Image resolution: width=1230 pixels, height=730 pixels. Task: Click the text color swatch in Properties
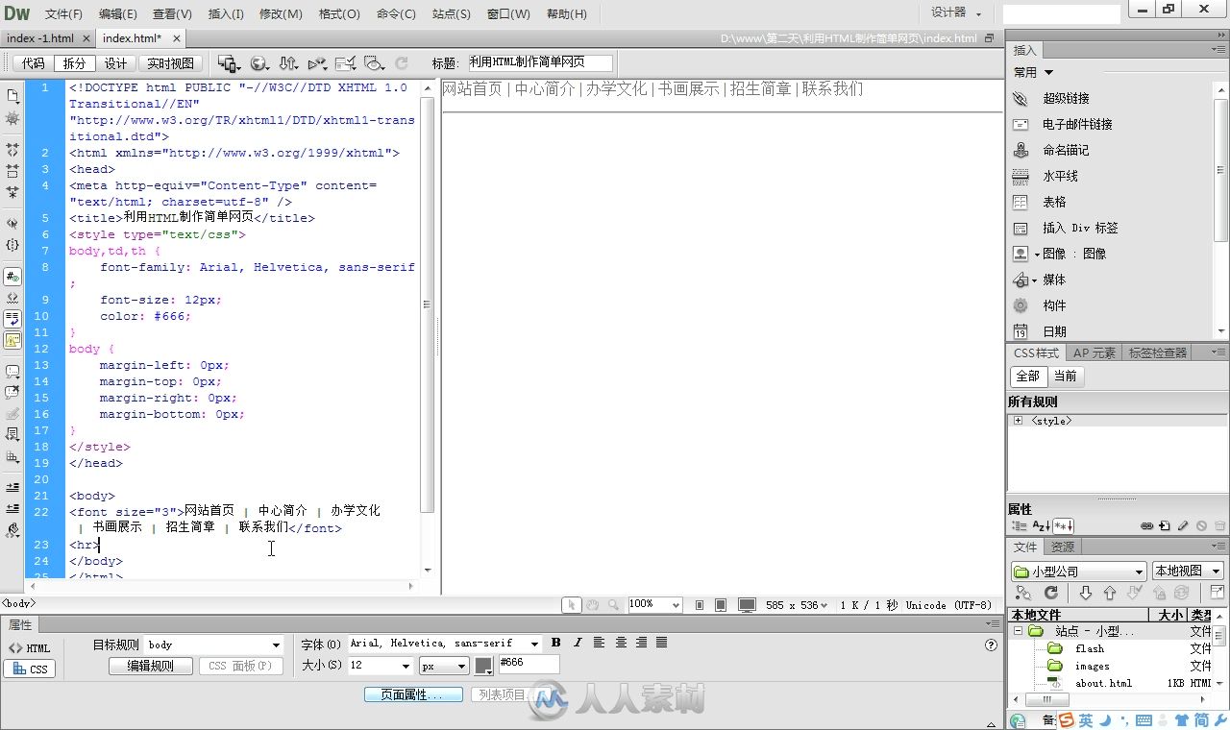click(x=484, y=666)
